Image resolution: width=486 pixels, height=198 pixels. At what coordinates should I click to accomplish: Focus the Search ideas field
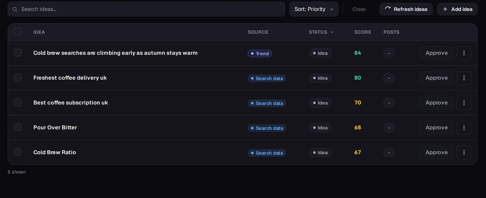(x=146, y=9)
